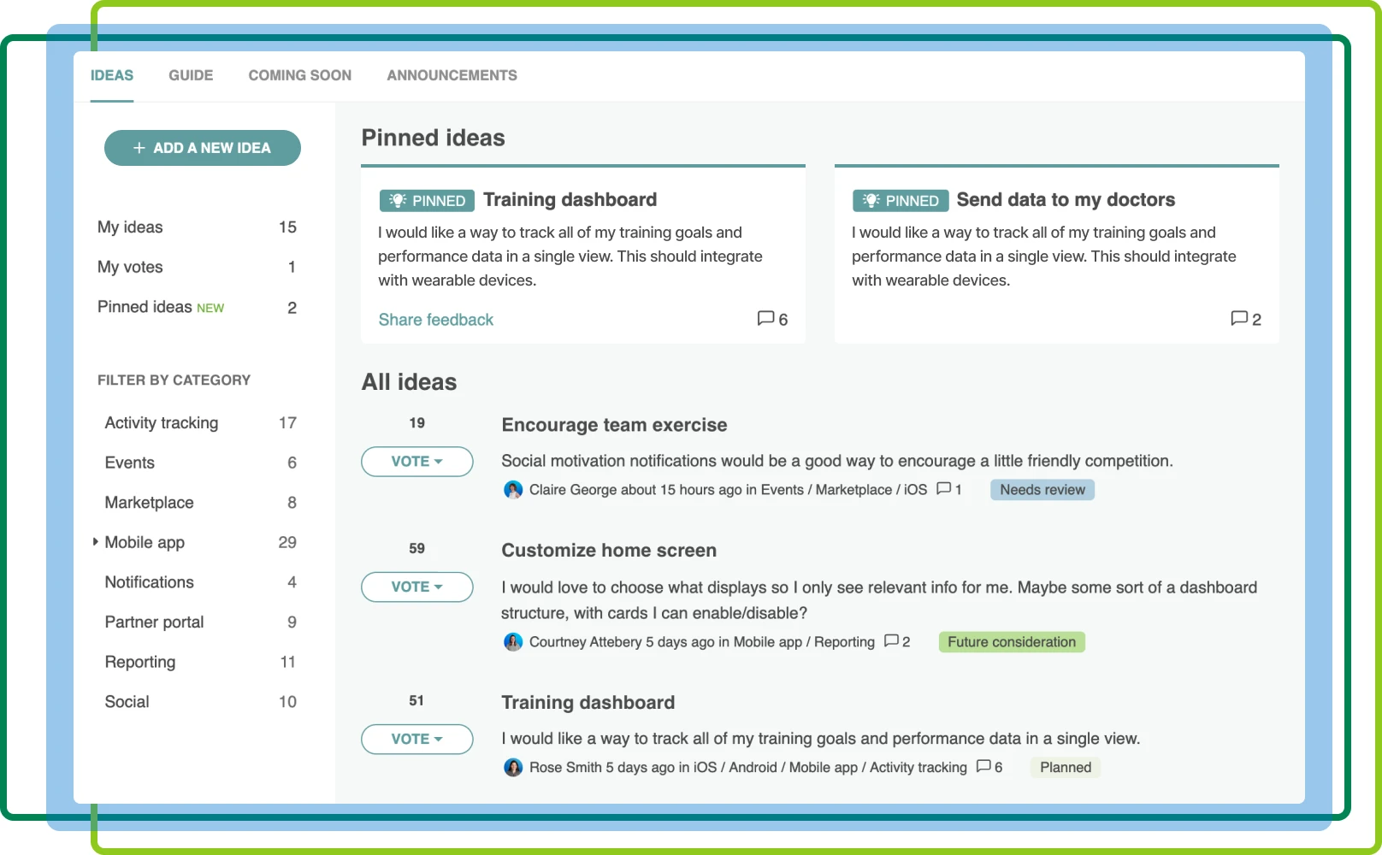This screenshot has width=1382, height=855.
Task: Click the Needs review status label
Action: 1042,490
